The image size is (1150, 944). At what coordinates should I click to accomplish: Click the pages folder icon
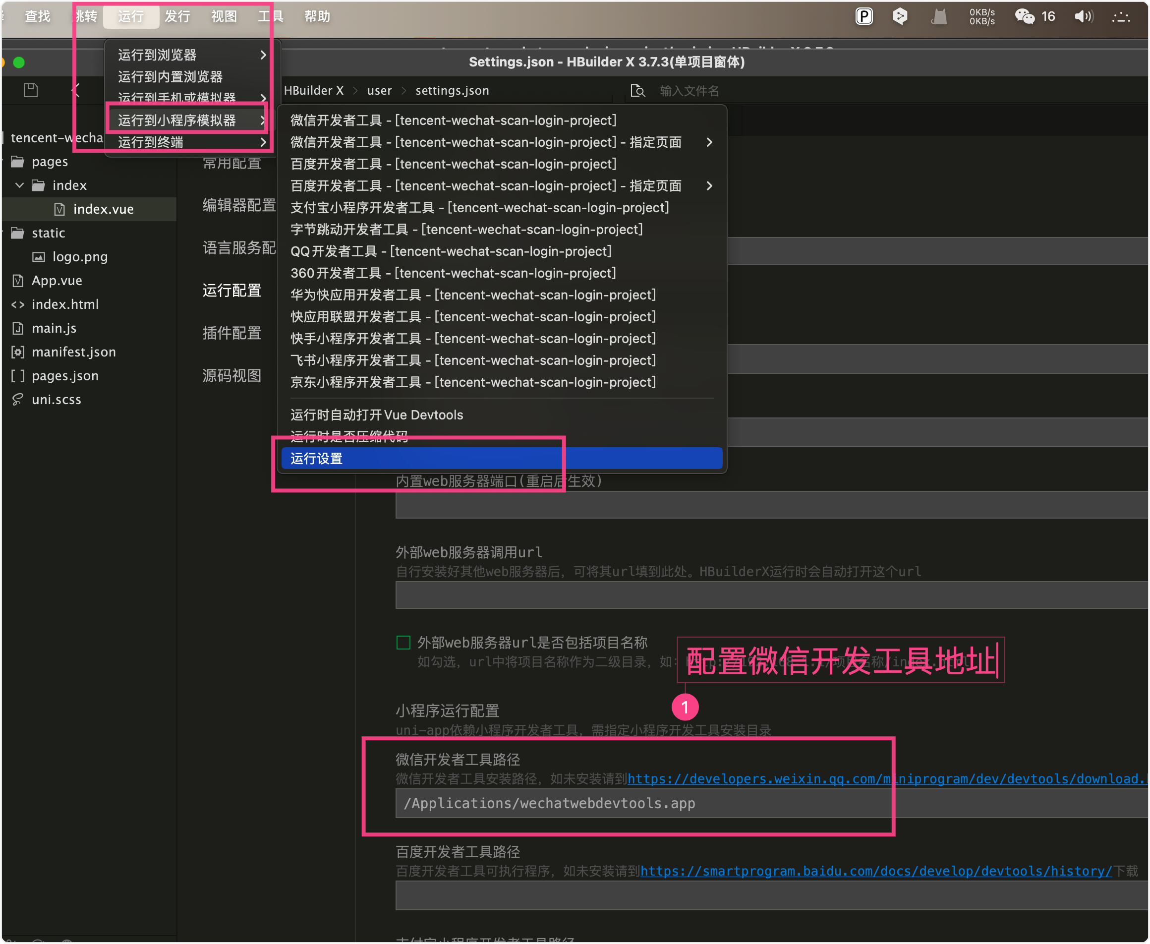18,162
